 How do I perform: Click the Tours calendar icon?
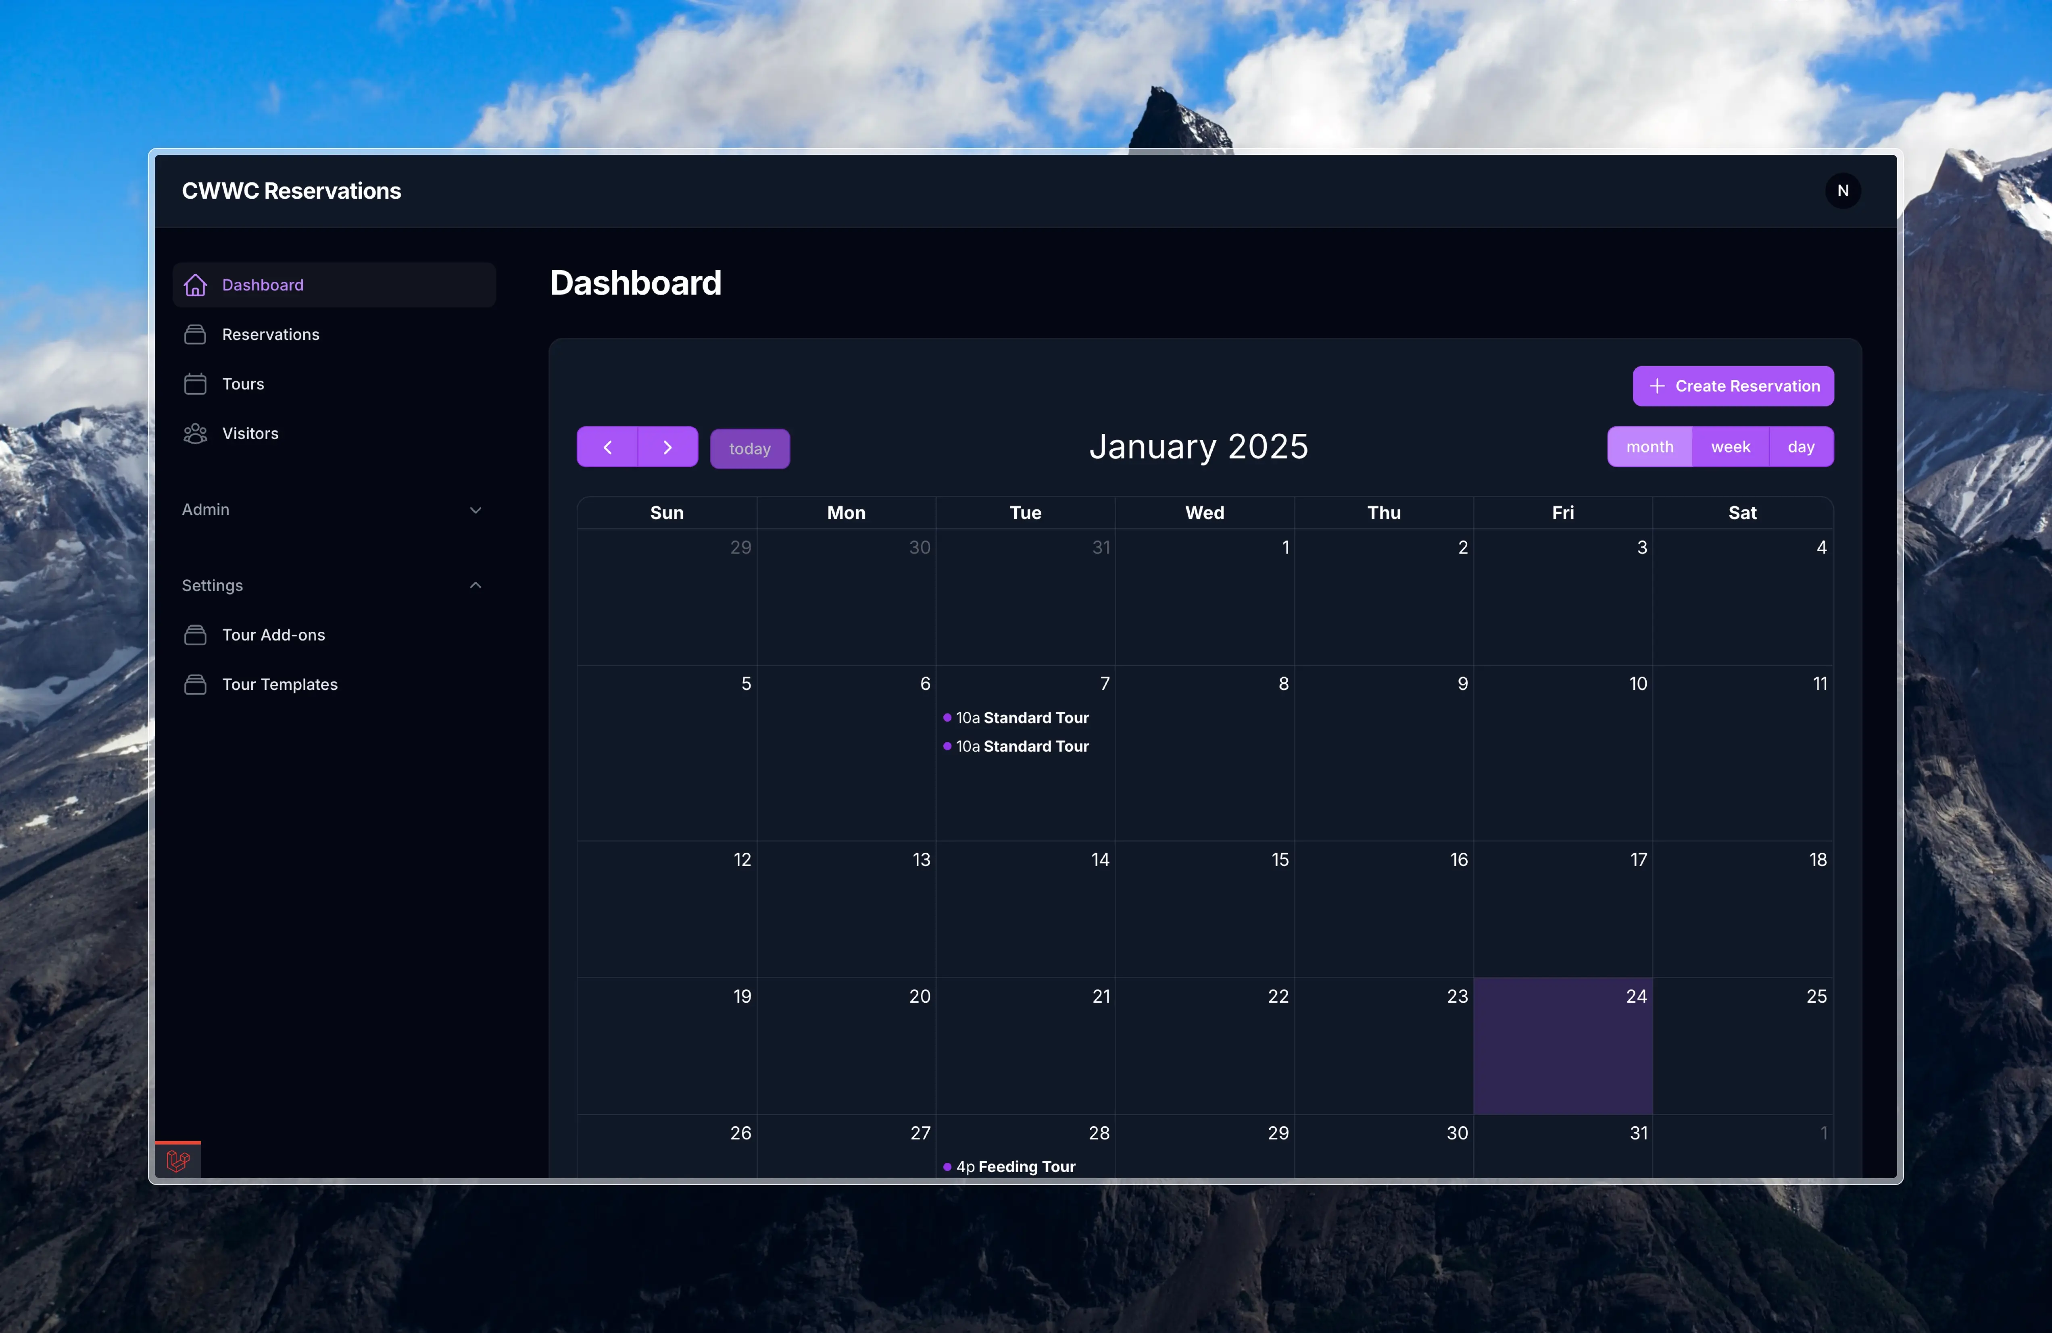click(196, 384)
